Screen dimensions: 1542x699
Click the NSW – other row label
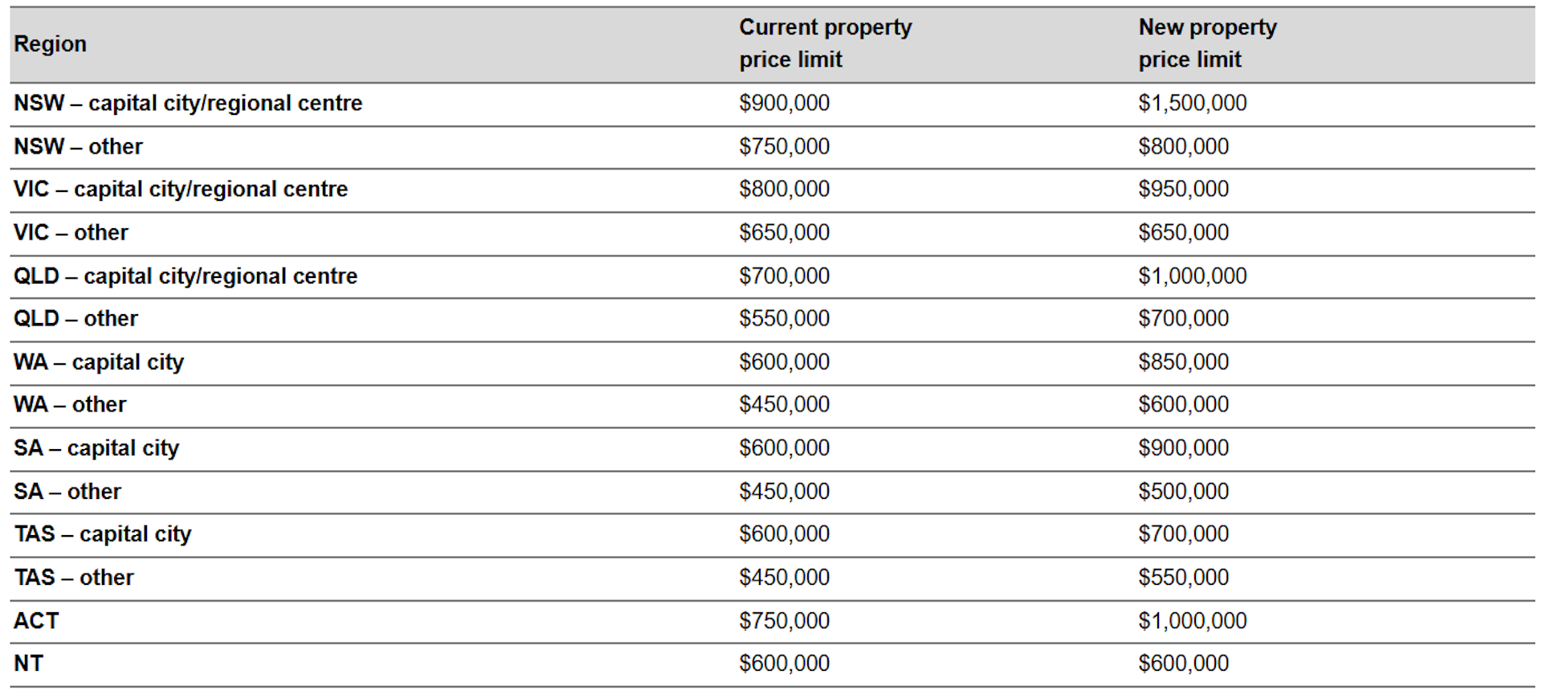click(78, 146)
